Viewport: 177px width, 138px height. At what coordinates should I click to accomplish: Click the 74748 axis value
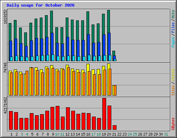(5, 68)
